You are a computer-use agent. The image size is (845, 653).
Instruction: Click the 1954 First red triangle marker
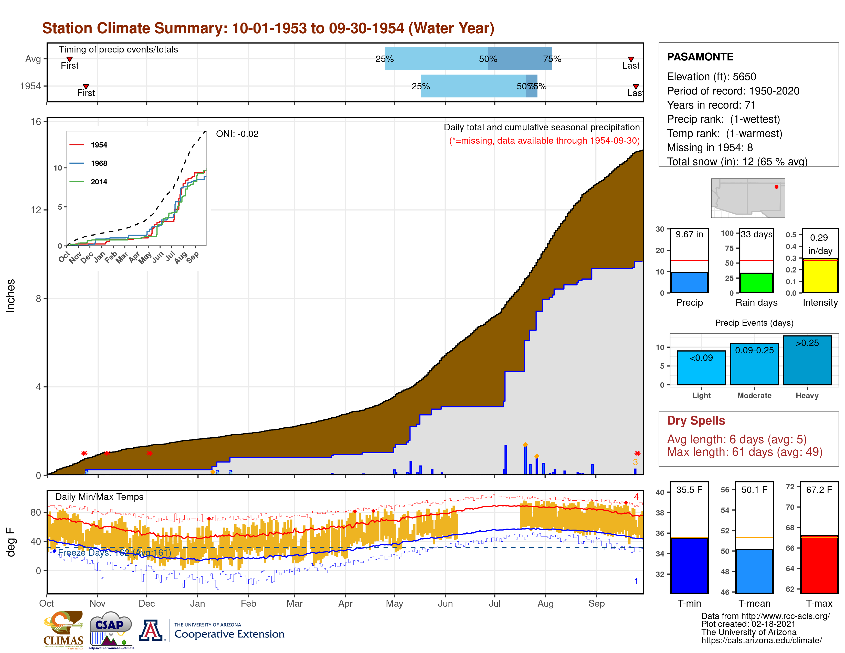point(86,86)
